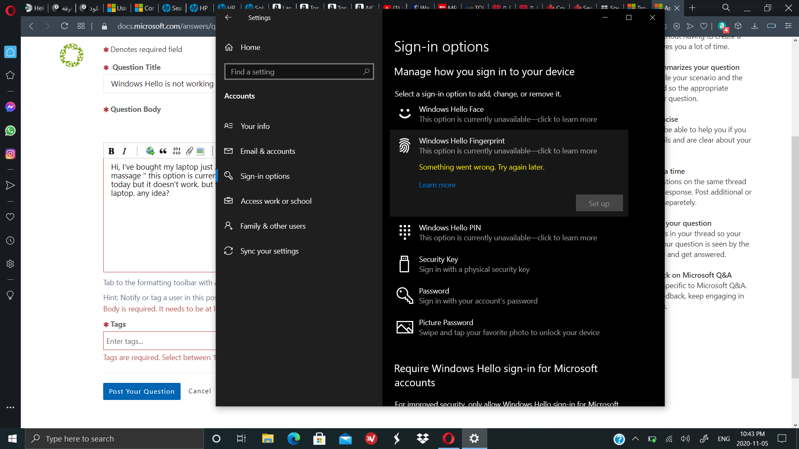
Task: Open Opera sidebar three-dots setup
Action: [x=10, y=407]
